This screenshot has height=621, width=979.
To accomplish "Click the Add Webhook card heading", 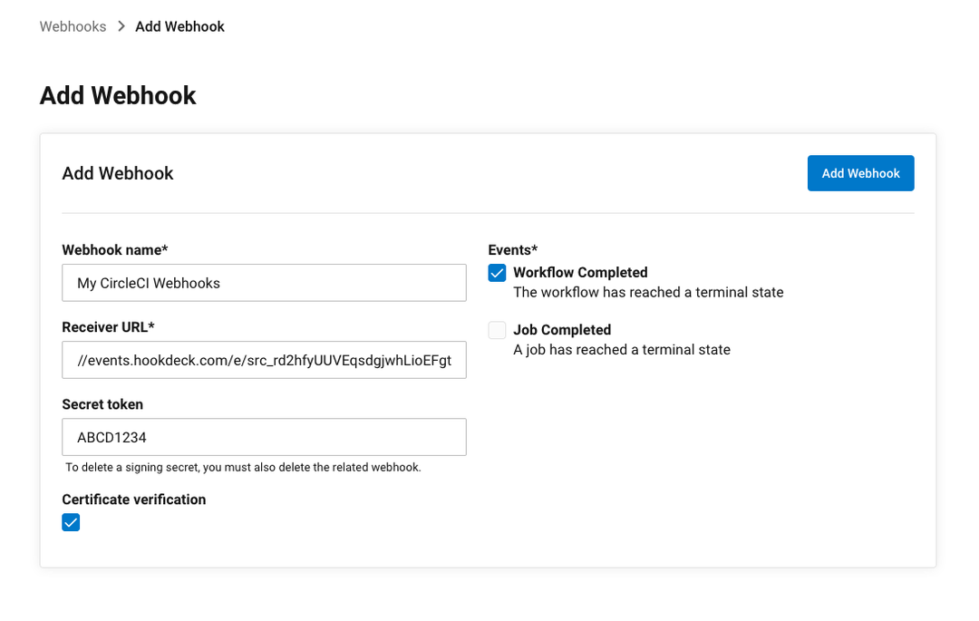I will pyautogui.click(x=118, y=173).
